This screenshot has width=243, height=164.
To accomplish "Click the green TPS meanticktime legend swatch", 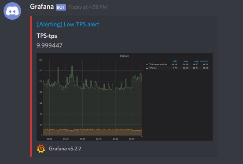I will [x=147, y=65].
